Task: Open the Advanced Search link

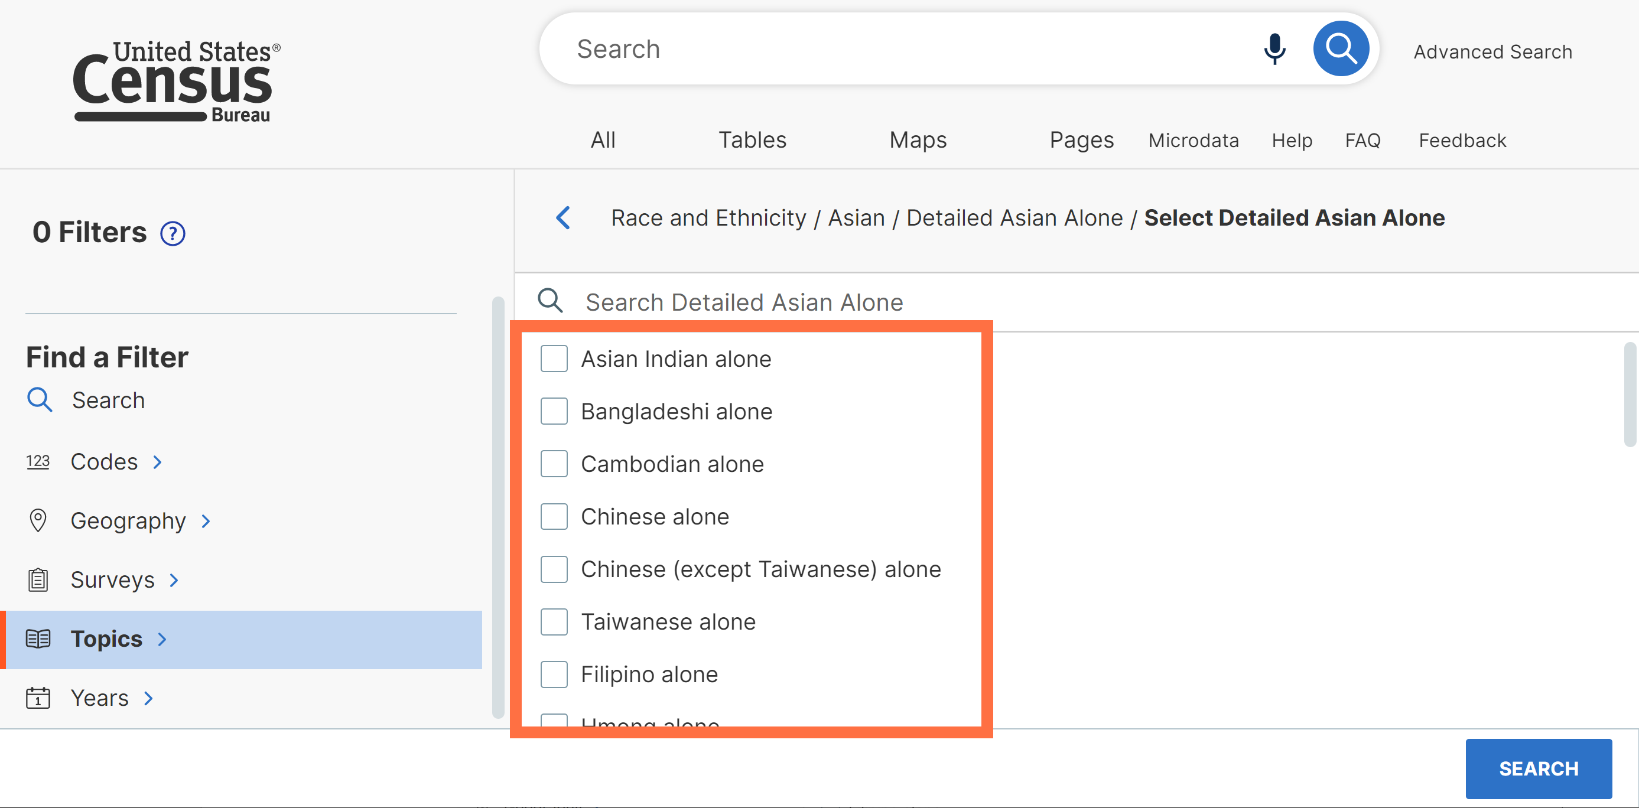Action: [x=1492, y=51]
